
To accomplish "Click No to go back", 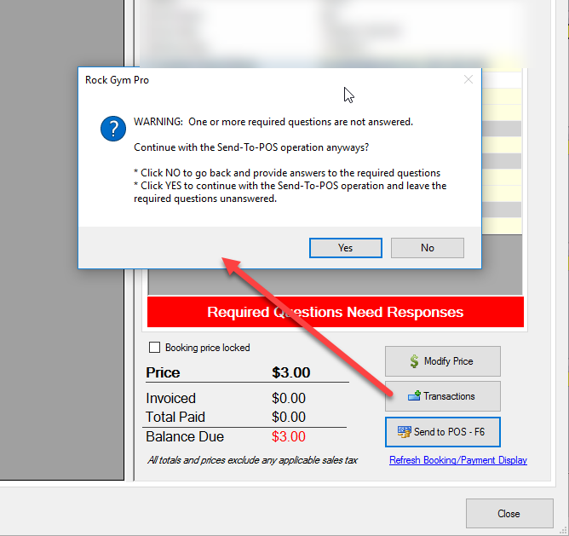I will (427, 248).
